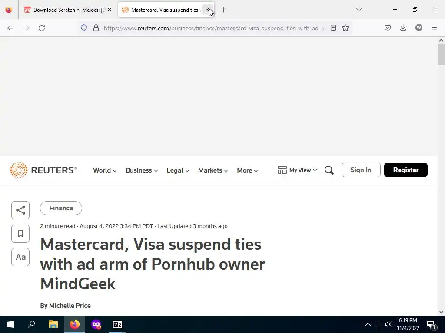Click the Firefox View icon in the tab bar

pyautogui.click(x=9, y=10)
